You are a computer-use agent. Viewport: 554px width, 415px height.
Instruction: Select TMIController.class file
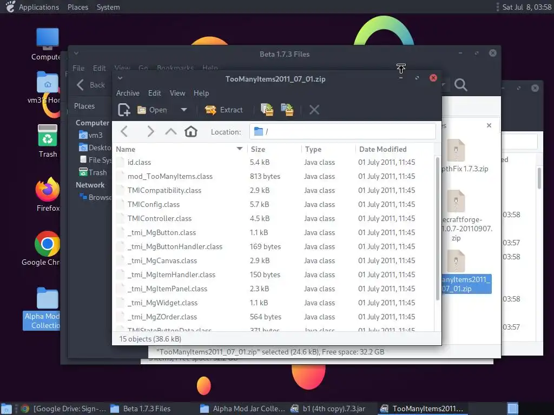(x=273, y=218)
